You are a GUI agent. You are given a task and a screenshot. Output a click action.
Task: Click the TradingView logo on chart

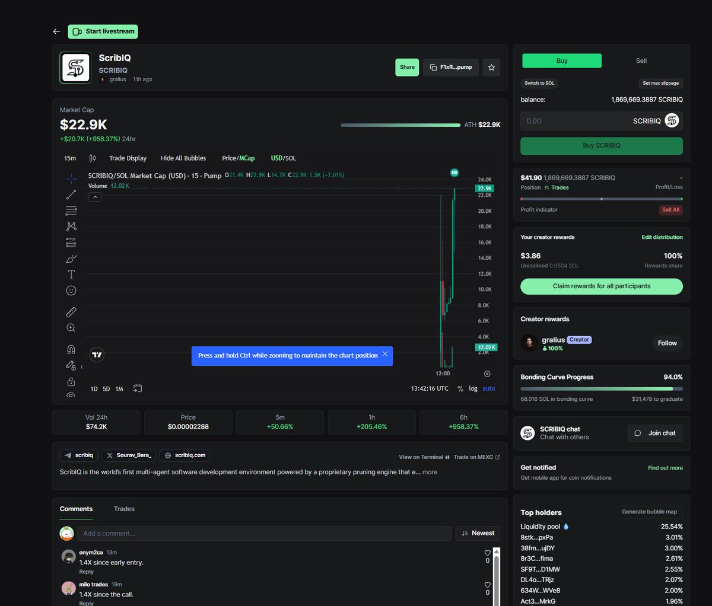97,355
